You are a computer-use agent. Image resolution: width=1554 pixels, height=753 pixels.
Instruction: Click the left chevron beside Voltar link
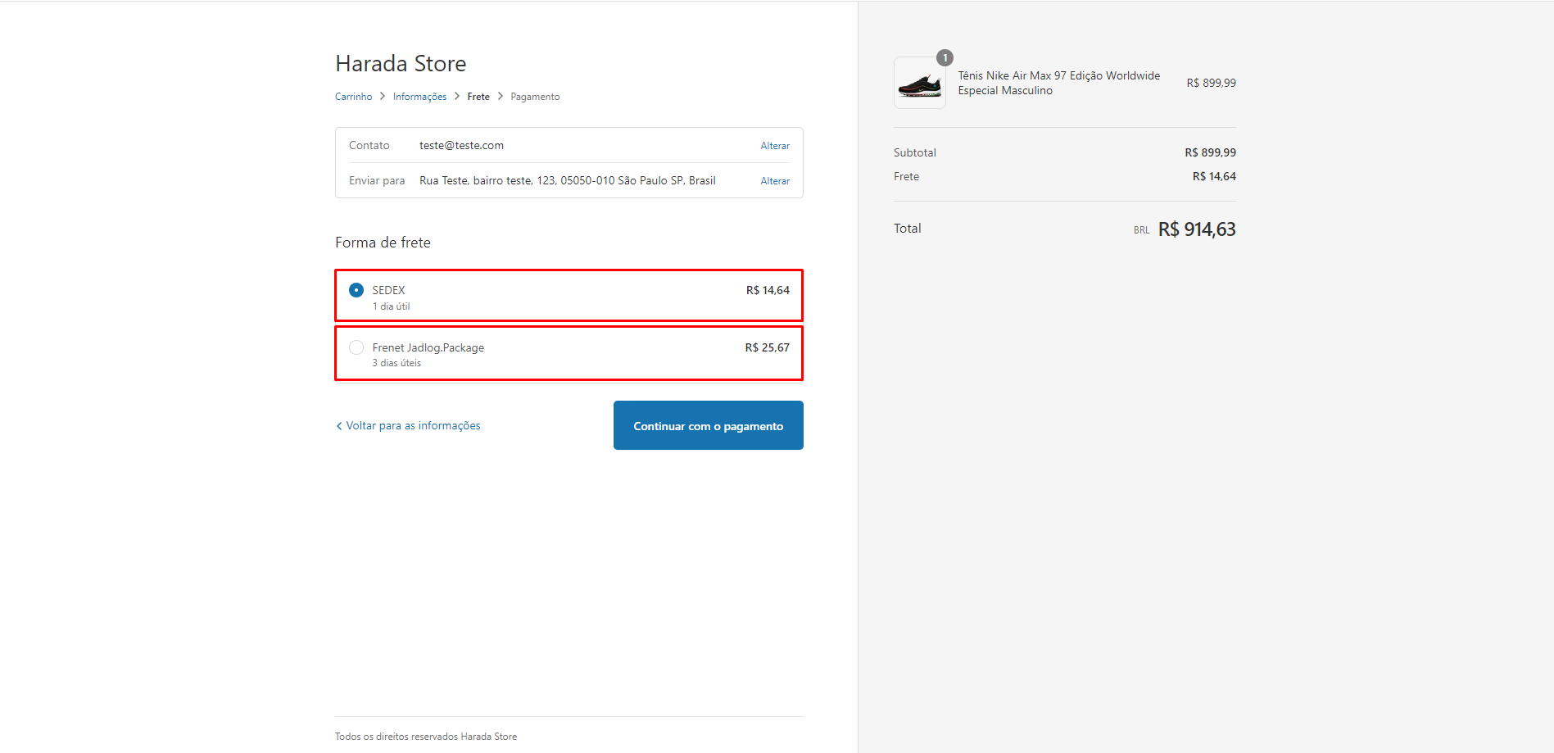[339, 426]
